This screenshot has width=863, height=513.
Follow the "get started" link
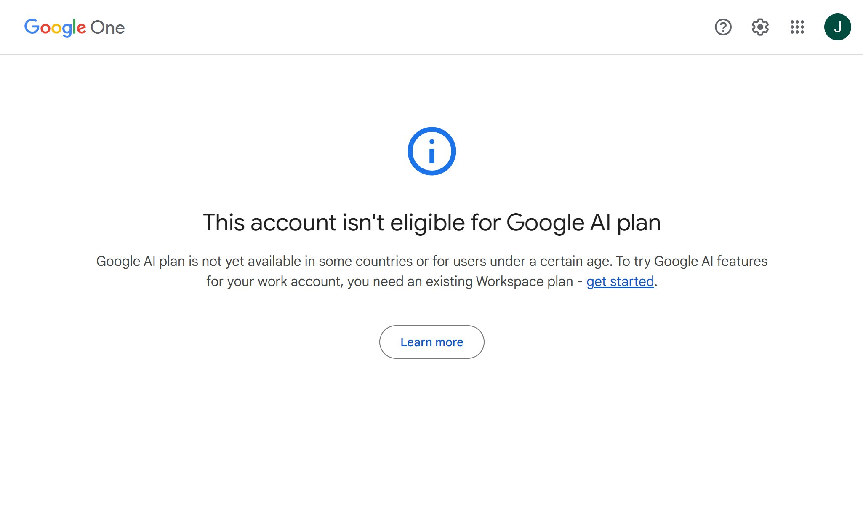click(x=620, y=281)
